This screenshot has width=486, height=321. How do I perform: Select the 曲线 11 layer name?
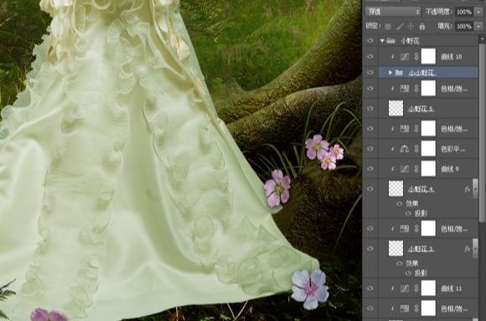(x=452, y=289)
